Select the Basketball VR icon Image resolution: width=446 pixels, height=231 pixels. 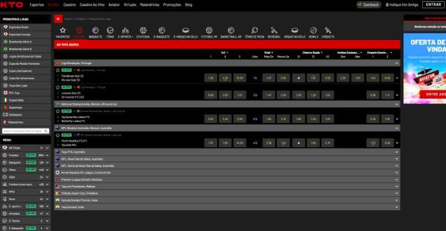[231, 32]
